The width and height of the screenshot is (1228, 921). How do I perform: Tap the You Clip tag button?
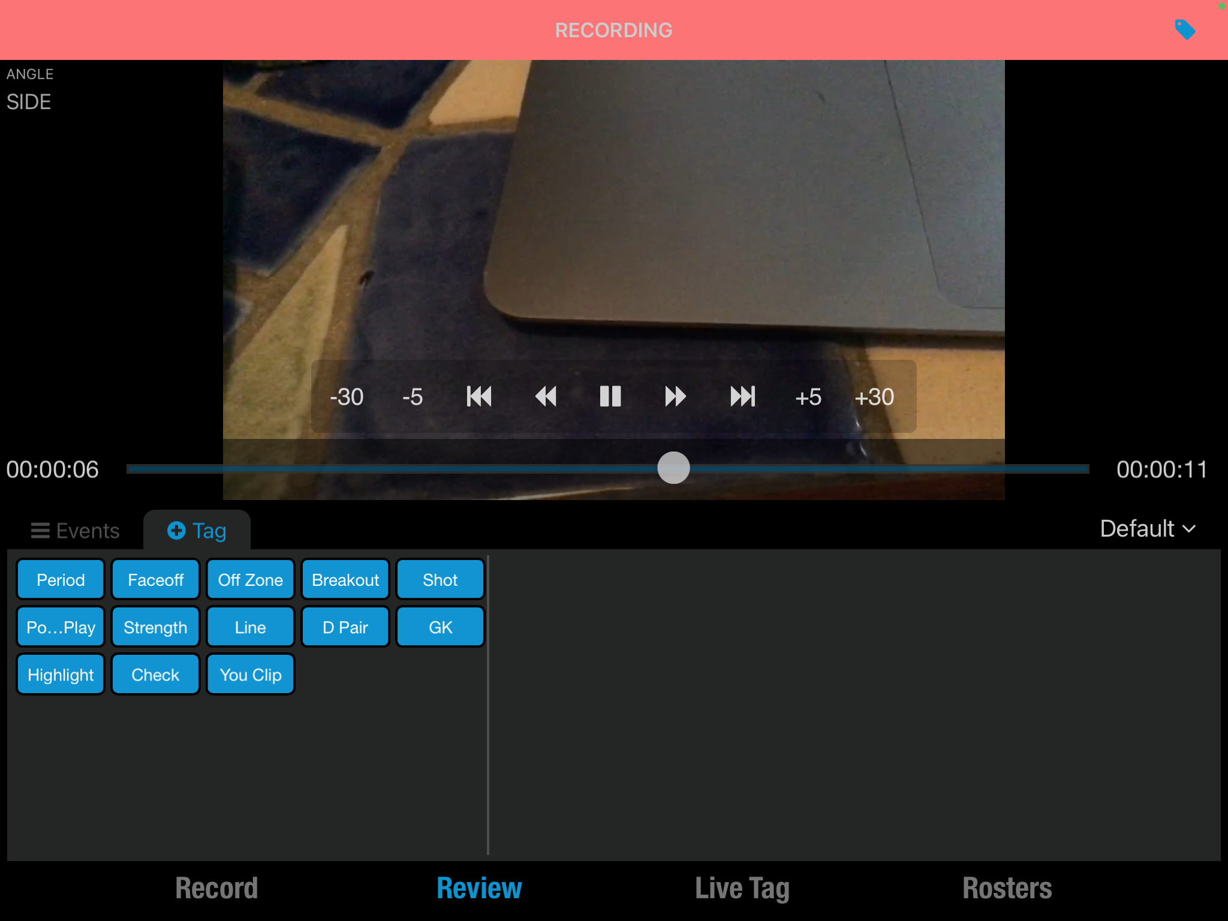tap(250, 674)
